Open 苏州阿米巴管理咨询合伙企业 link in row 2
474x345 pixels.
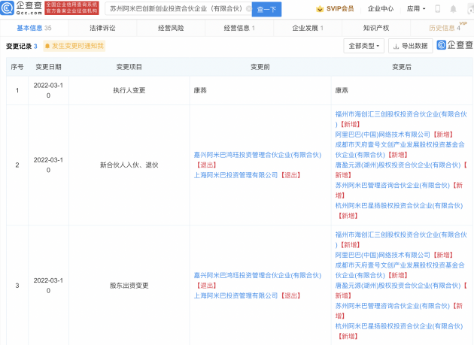pos(393,185)
